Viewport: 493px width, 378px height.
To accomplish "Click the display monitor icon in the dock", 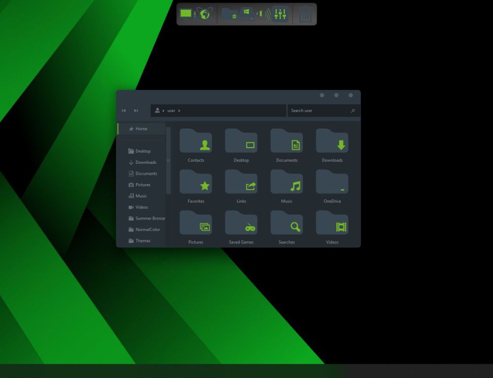I will [x=186, y=14].
